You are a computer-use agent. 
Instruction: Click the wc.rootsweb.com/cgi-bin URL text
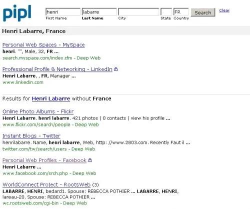tap(30, 203)
